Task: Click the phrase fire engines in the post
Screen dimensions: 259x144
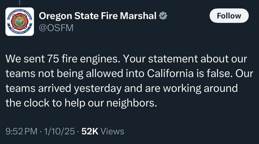Action: (91, 59)
